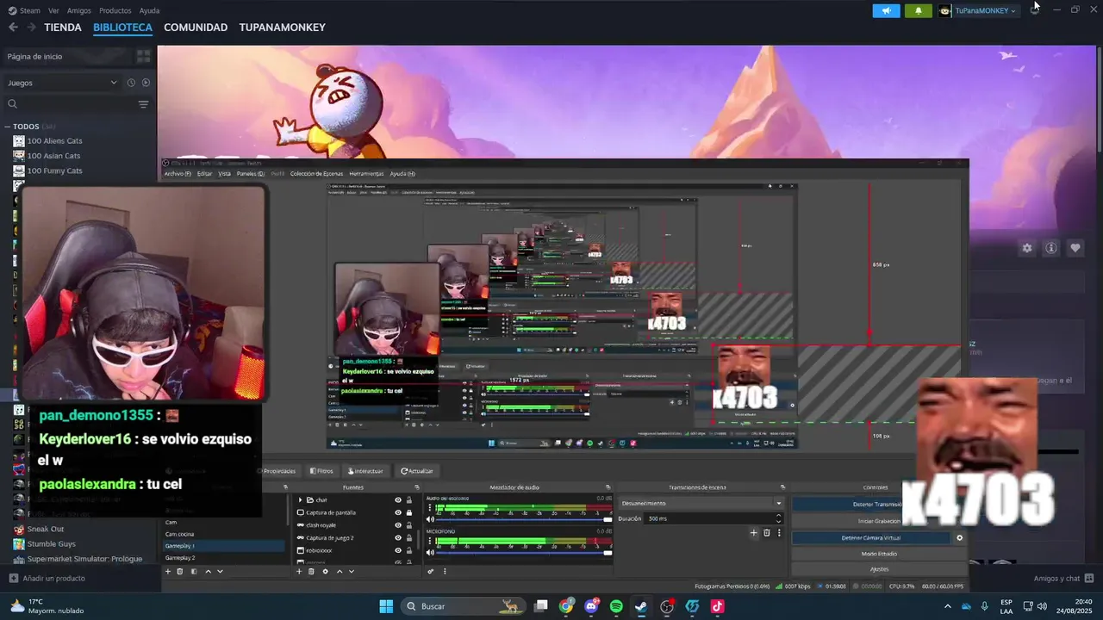Screen dimensions: 1103x620
Task: Open the Juegos dropdown in library
Action: 62,83
